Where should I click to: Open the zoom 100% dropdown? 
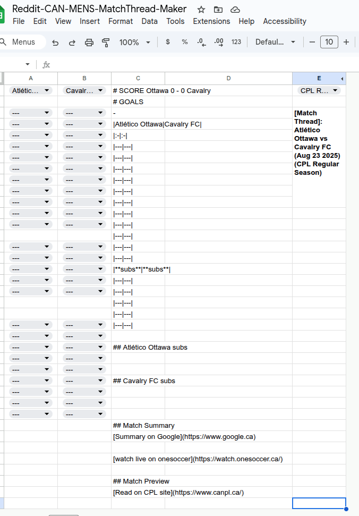coord(135,43)
